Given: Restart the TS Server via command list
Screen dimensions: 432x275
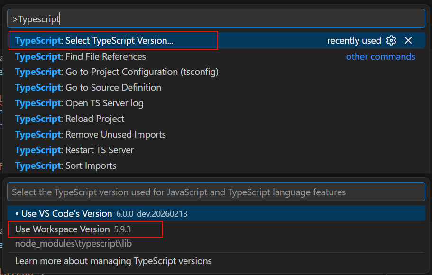Looking at the screenshot, I should click(x=74, y=150).
